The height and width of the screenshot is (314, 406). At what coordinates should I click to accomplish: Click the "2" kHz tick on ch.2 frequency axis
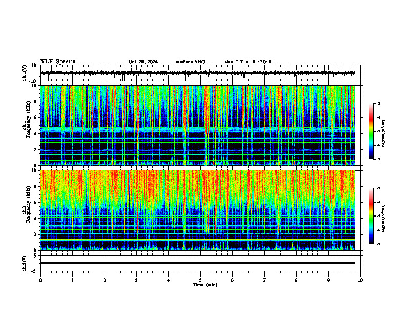(35, 234)
